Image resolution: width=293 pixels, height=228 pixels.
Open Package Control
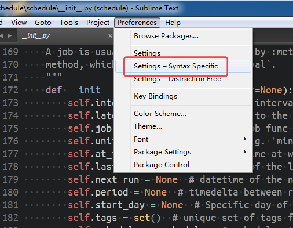(x=183, y=165)
